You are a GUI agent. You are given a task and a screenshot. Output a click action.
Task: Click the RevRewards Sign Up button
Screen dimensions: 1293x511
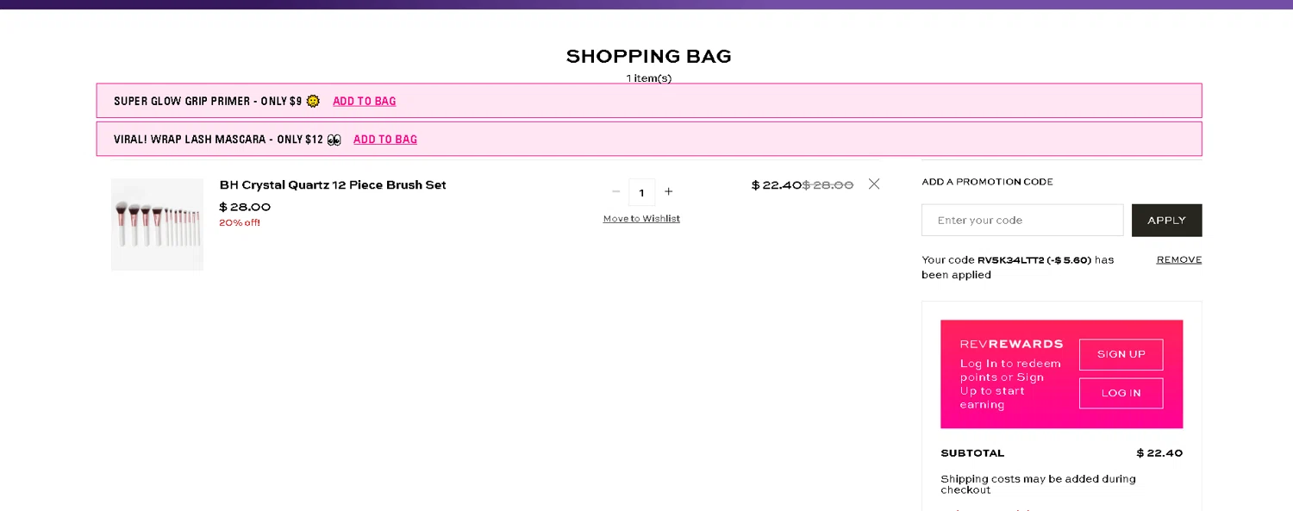click(1121, 354)
